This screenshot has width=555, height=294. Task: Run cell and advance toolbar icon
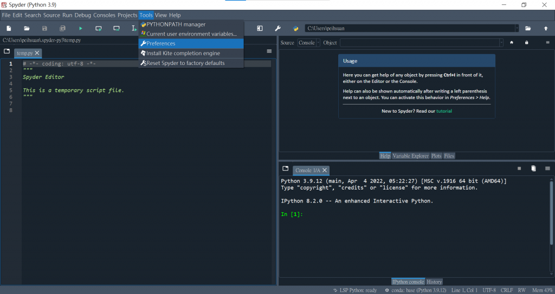pos(117,28)
